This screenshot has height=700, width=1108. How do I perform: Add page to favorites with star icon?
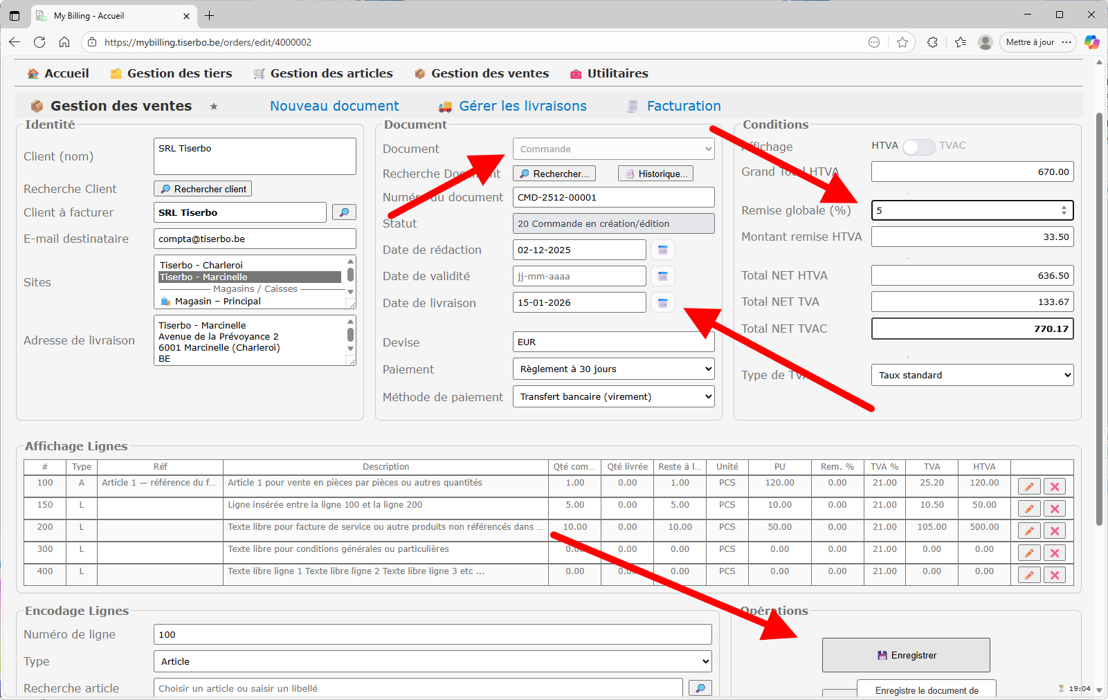pyautogui.click(x=902, y=42)
